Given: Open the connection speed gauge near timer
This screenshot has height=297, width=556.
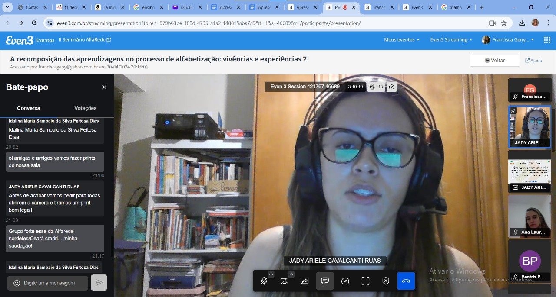Looking at the screenshot, I should pos(391,87).
